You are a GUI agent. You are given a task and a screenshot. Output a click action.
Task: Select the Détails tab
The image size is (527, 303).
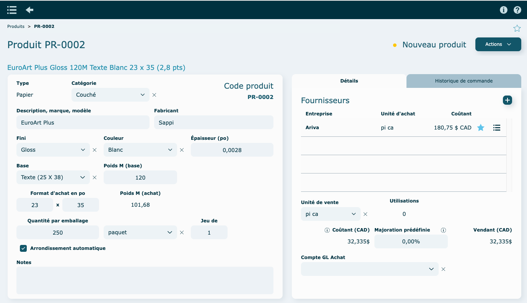pyautogui.click(x=349, y=81)
